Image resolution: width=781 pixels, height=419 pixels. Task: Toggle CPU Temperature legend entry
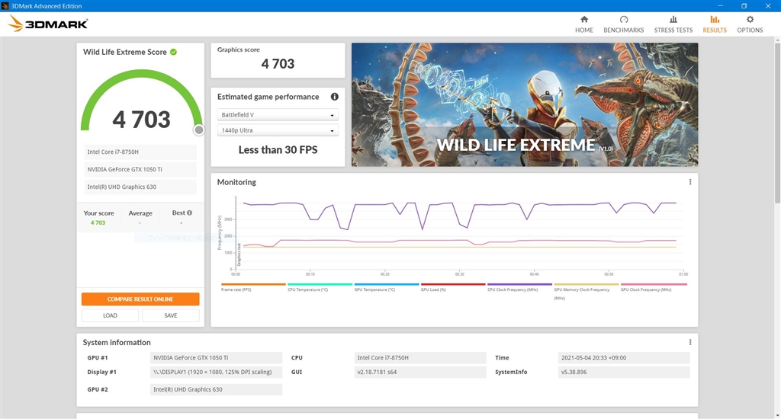(x=320, y=287)
